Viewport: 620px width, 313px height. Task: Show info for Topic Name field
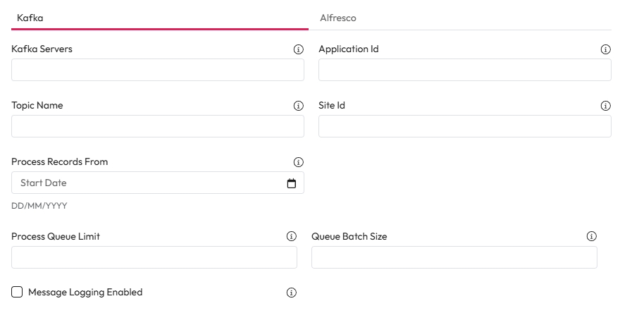point(298,106)
